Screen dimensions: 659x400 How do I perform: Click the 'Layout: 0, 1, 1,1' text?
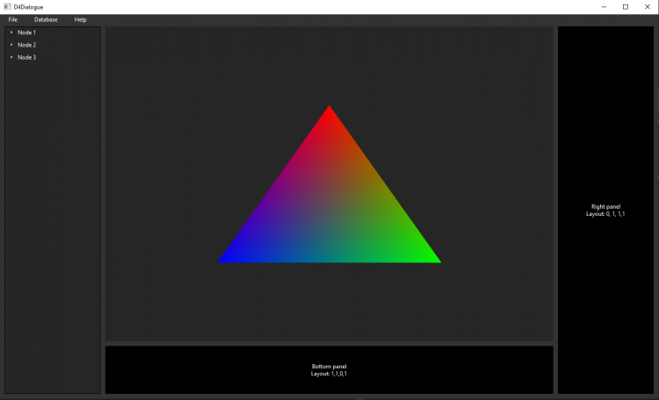point(605,214)
